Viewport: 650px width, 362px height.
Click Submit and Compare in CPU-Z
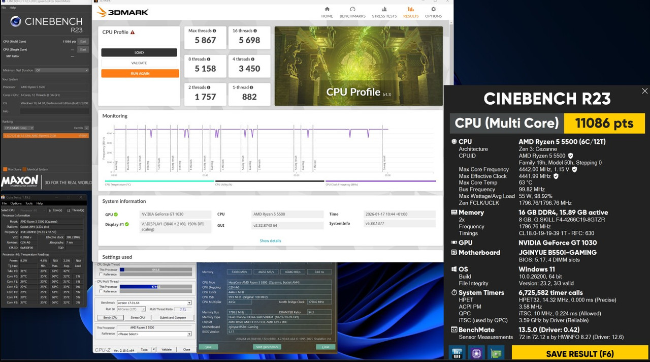pos(173,317)
